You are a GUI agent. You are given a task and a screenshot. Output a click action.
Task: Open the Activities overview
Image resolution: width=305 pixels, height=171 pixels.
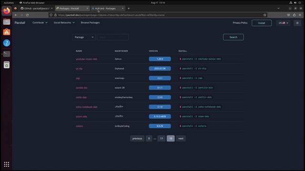point(9,3)
